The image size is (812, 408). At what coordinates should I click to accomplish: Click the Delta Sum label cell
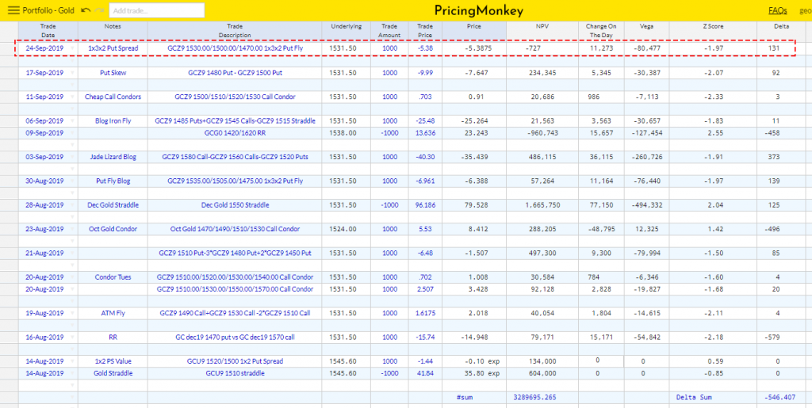713,397
